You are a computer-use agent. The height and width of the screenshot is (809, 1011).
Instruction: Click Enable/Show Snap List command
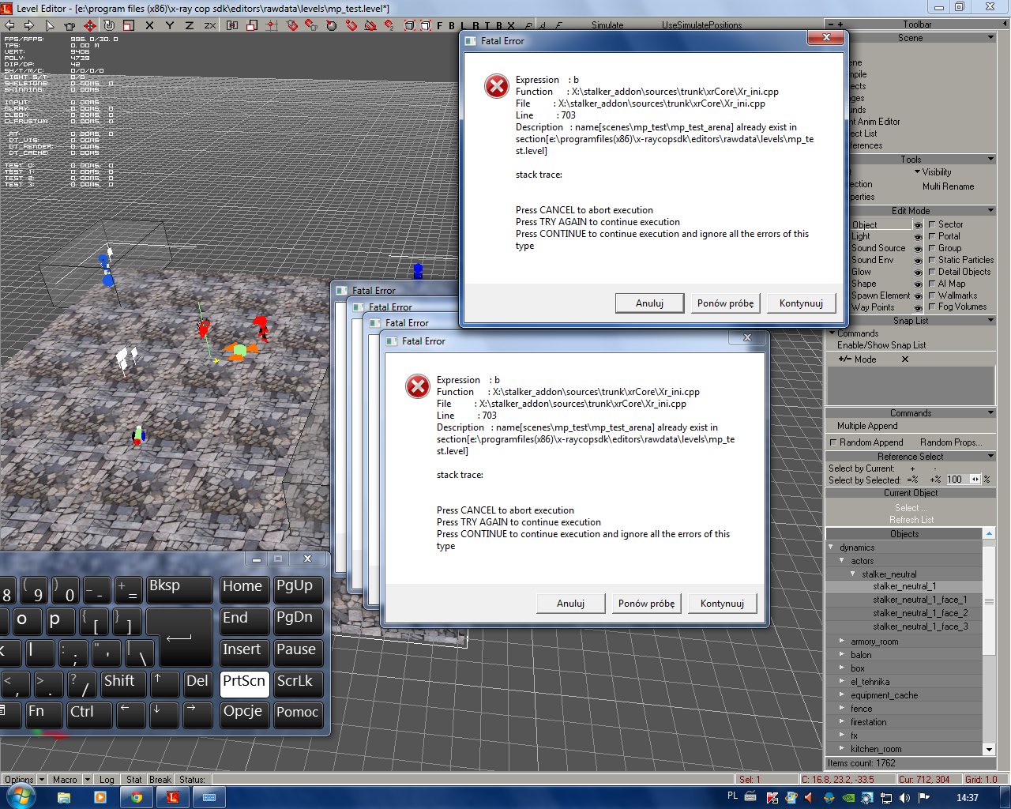(x=881, y=345)
